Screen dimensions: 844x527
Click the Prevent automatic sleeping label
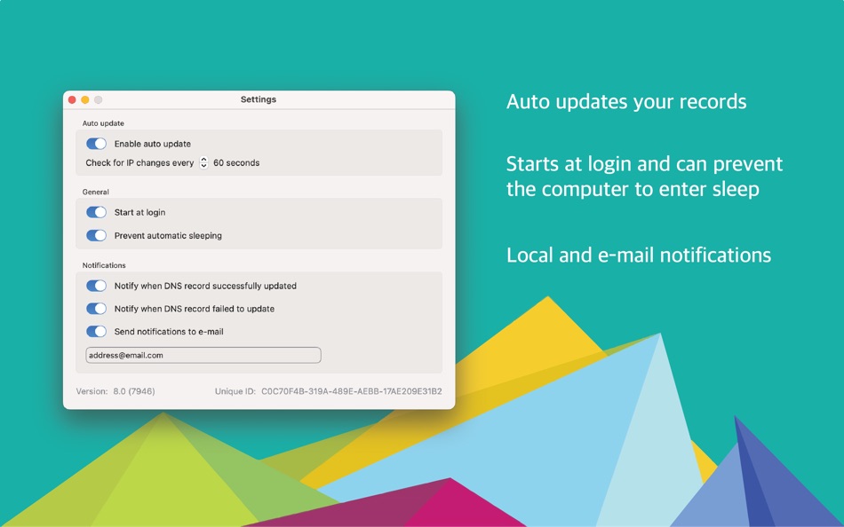coord(168,235)
